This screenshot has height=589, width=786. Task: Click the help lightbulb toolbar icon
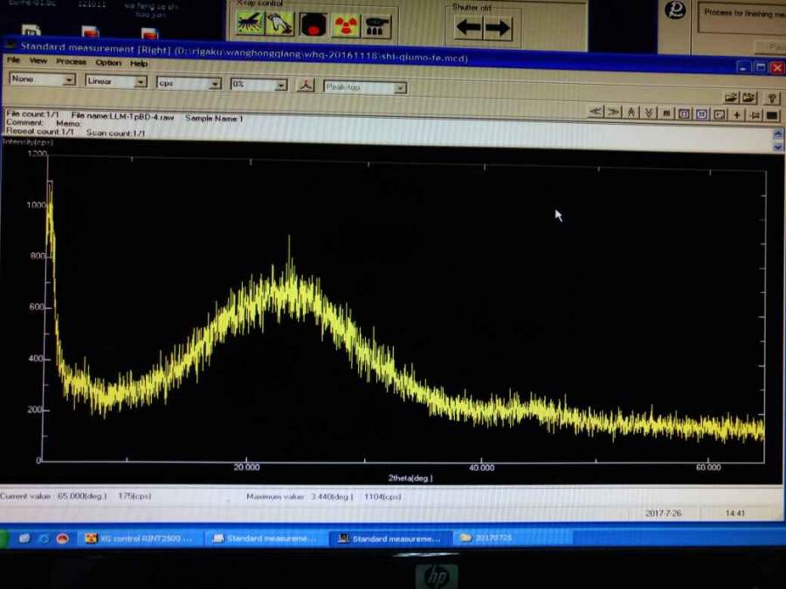point(772,98)
